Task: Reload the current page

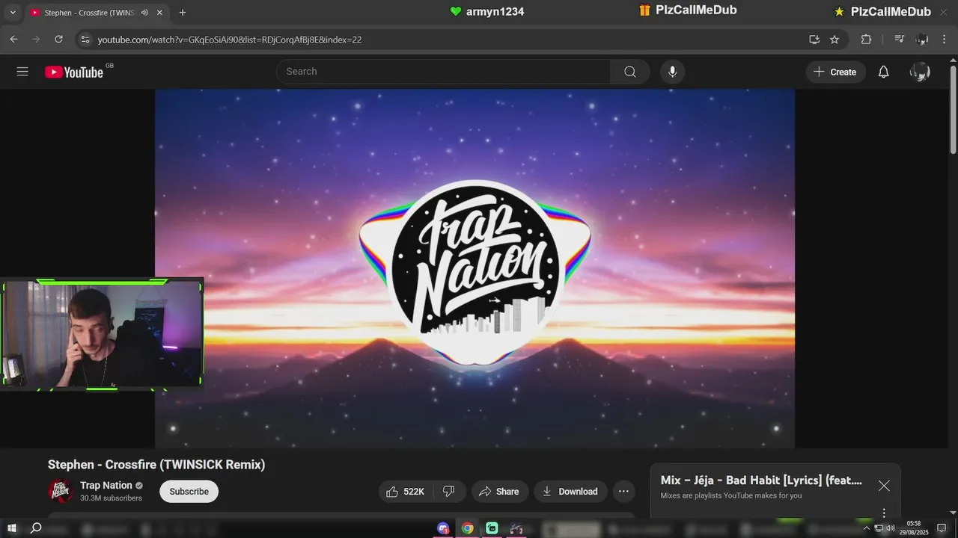Action: 58,39
